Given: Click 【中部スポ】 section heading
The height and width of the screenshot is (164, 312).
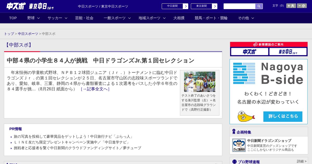Looking at the screenshot, I should click(x=18, y=45).
